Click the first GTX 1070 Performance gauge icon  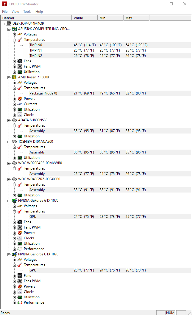tap(20, 249)
